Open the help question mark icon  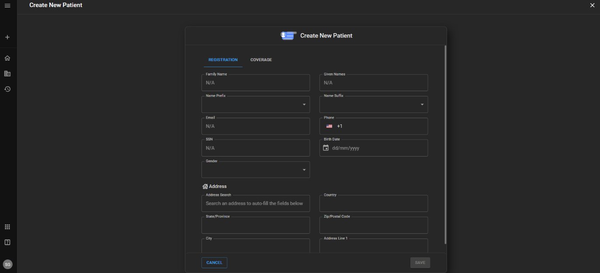[7, 242]
